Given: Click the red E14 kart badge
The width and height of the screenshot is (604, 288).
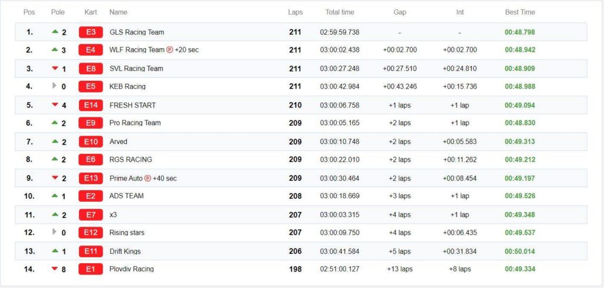Looking at the screenshot, I should [x=90, y=105].
